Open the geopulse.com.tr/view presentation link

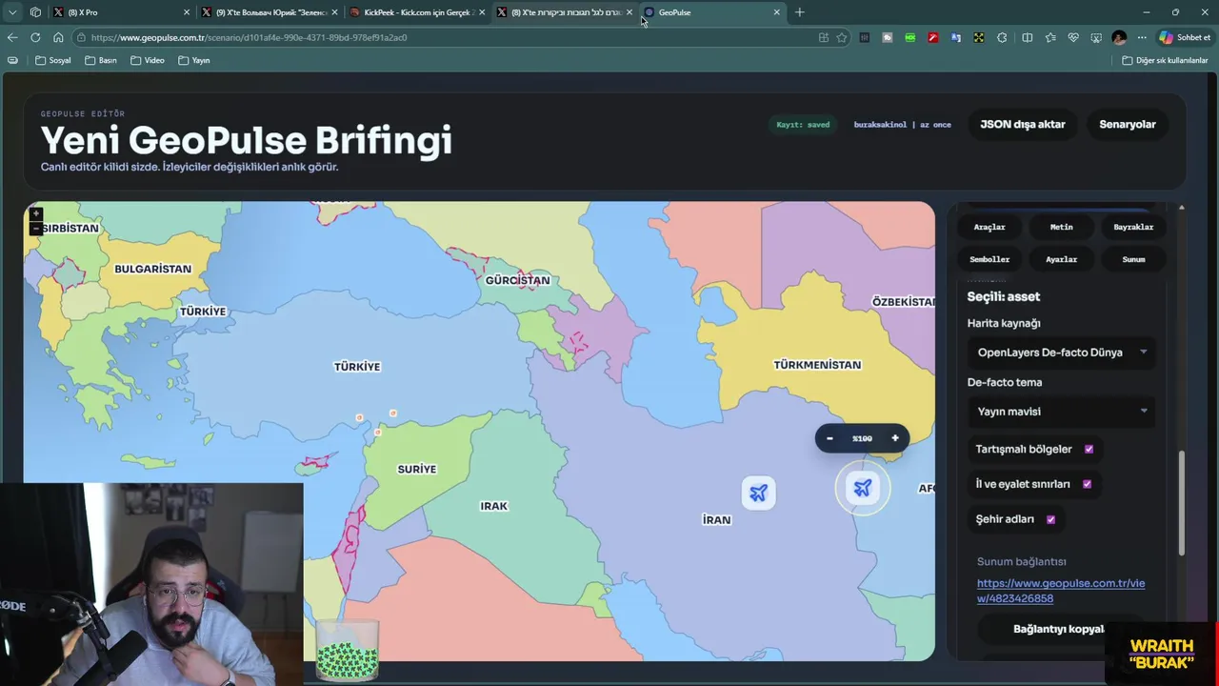(1061, 591)
